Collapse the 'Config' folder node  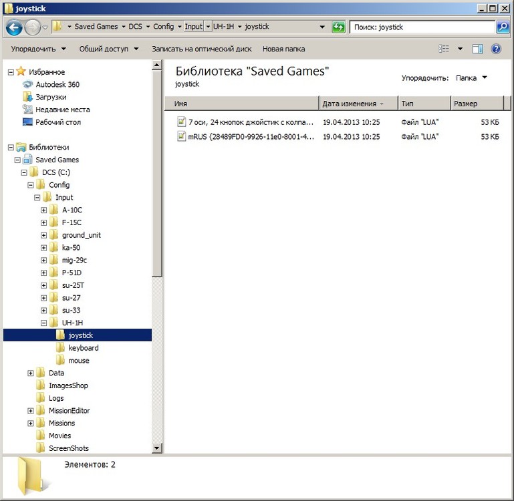tap(31, 185)
